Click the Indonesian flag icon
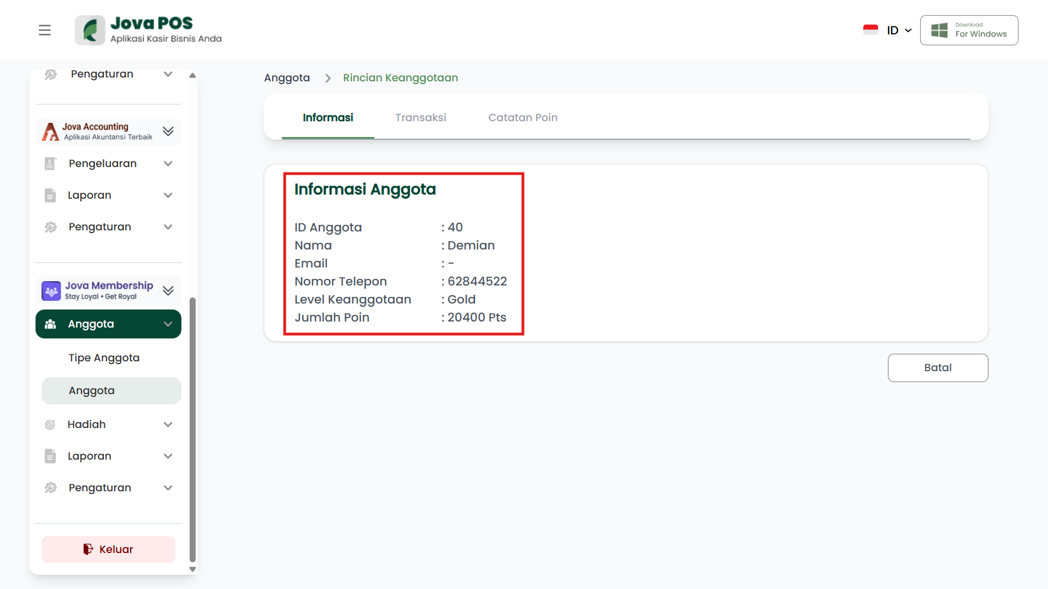This screenshot has height=589, width=1048. point(870,30)
